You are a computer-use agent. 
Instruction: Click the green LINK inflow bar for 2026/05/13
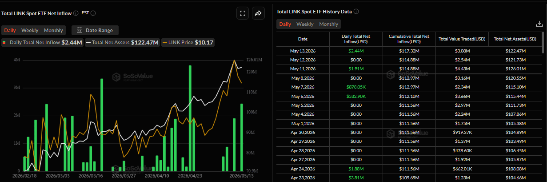[242, 138]
